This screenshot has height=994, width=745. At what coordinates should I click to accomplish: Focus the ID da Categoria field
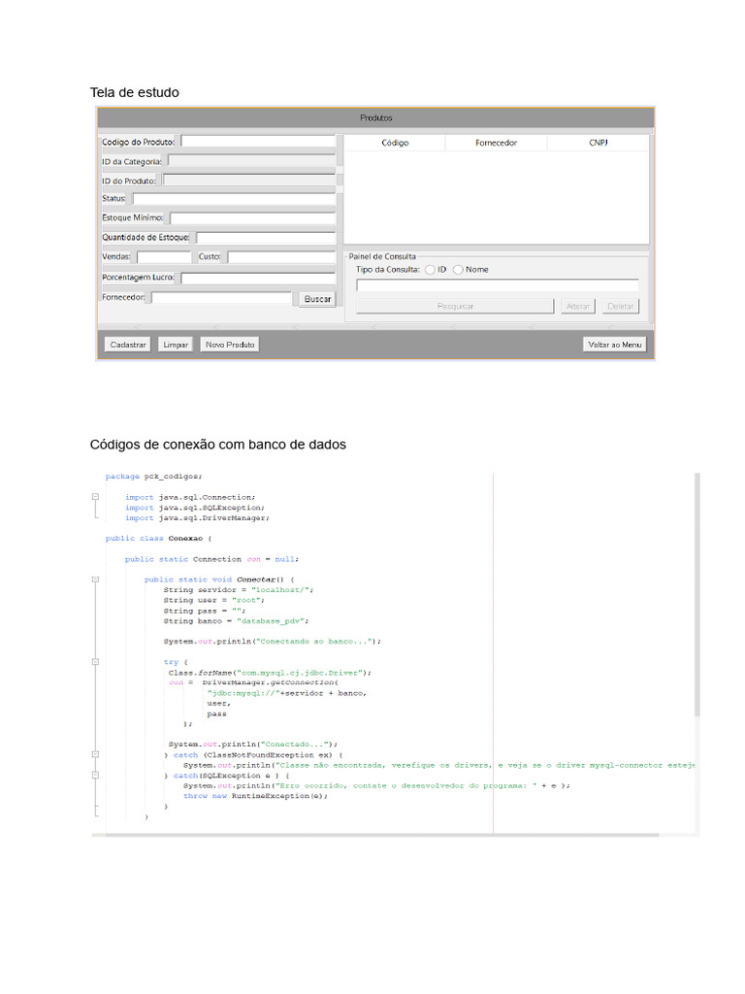(x=251, y=161)
